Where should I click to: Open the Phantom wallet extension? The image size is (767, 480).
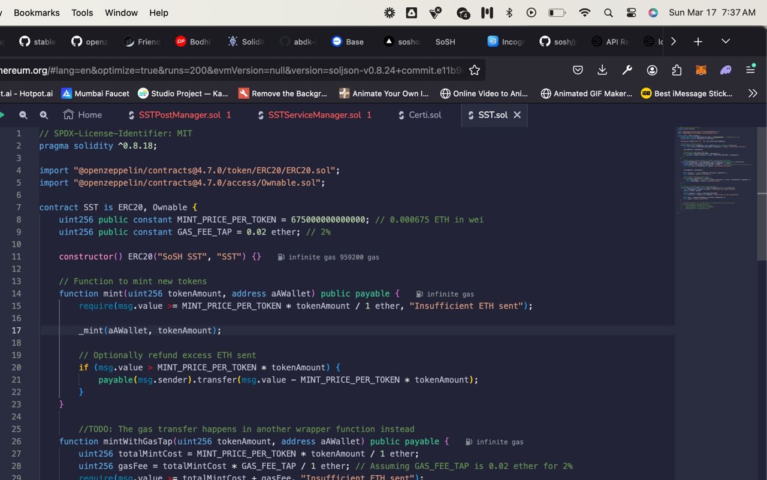726,70
